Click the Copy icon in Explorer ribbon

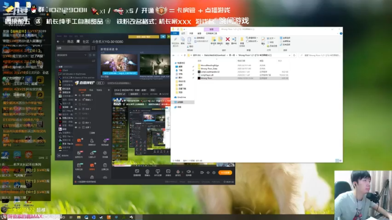pyautogui.click(x=183, y=39)
